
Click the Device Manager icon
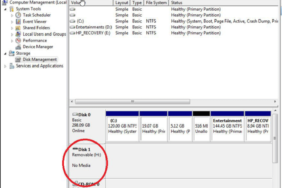[x=18, y=47]
